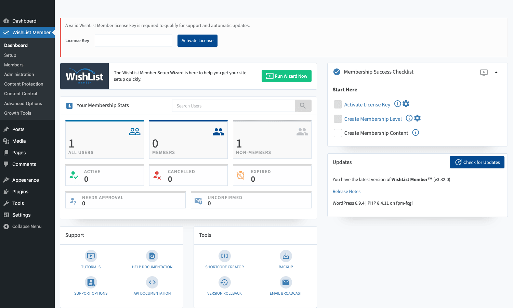Click the Expired clock icon
This screenshot has height=308, width=513.
pos(241,175)
